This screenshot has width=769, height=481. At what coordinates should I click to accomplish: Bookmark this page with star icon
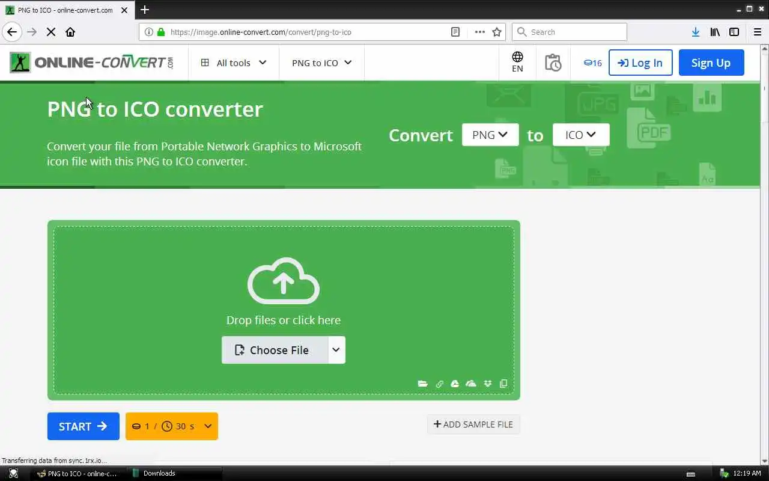tap(497, 32)
